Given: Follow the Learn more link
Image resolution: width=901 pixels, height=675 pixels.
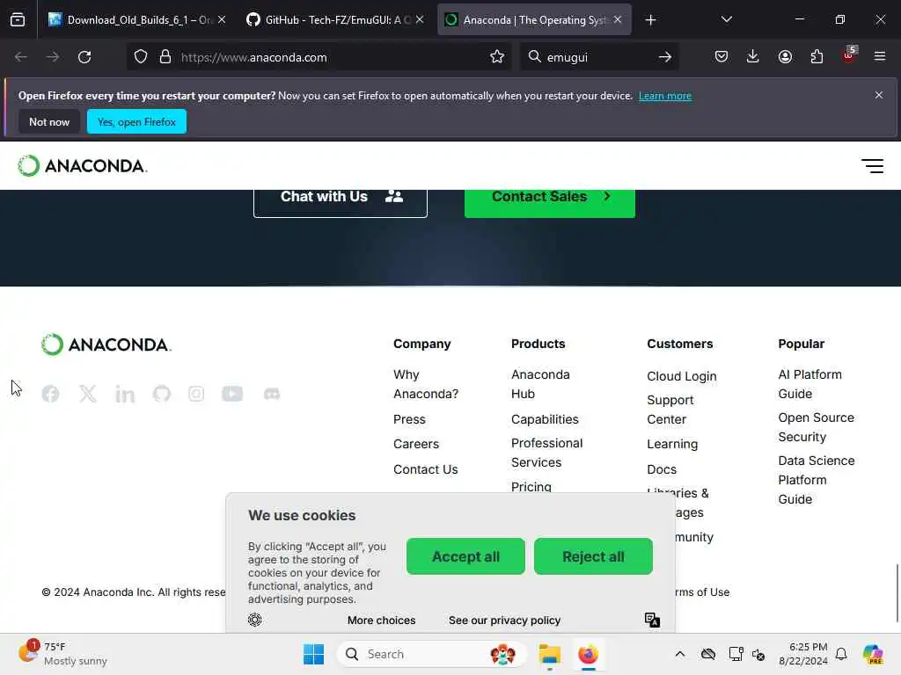Looking at the screenshot, I should (x=665, y=96).
